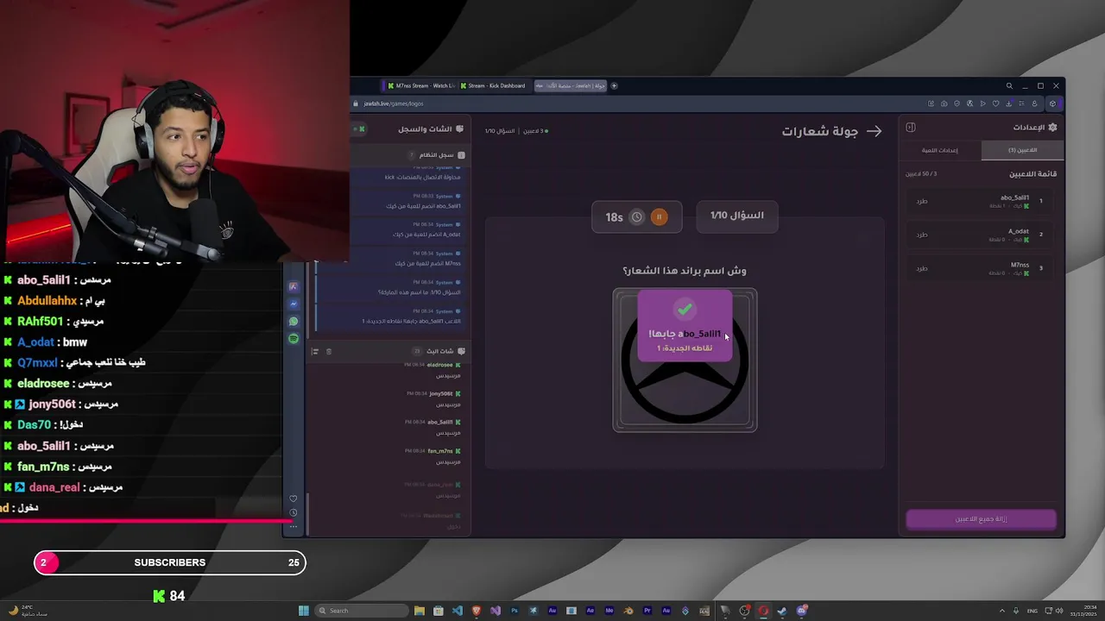Open Premiere Pro from the taskbar

pyautogui.click(x=647, y=611)
